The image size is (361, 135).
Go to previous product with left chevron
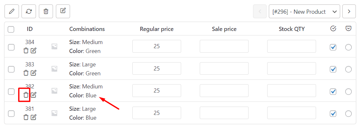coord(260,12)
